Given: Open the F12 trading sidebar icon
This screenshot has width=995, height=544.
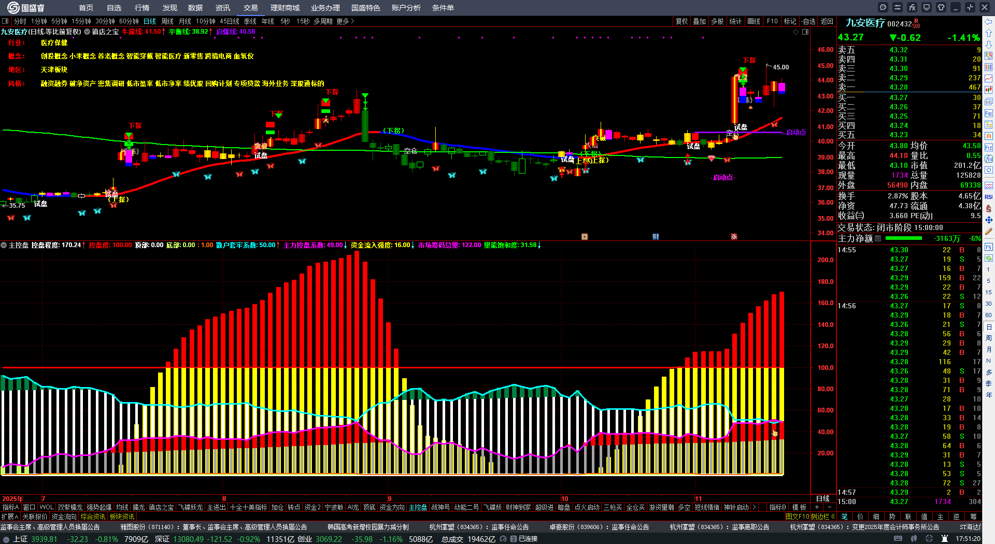Looking at the screenshot, I should (x=989, y=148).
